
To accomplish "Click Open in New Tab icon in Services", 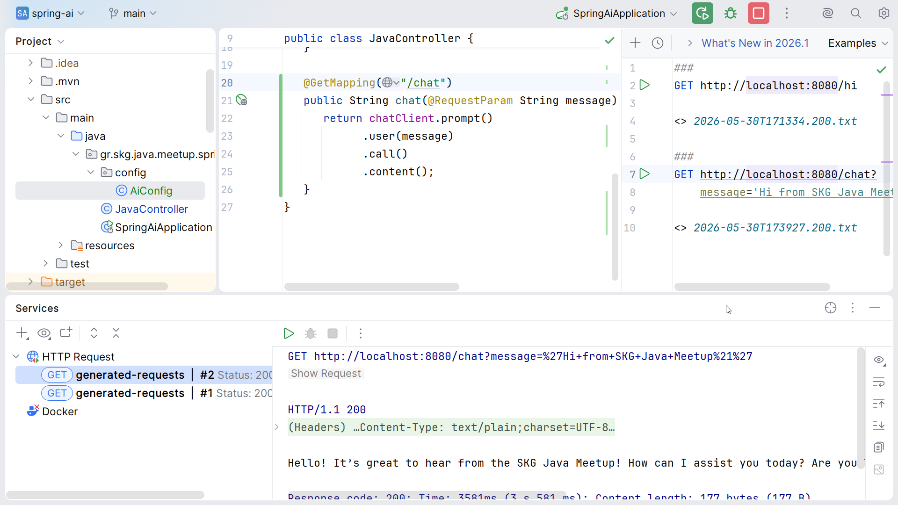I will point(66,332).
